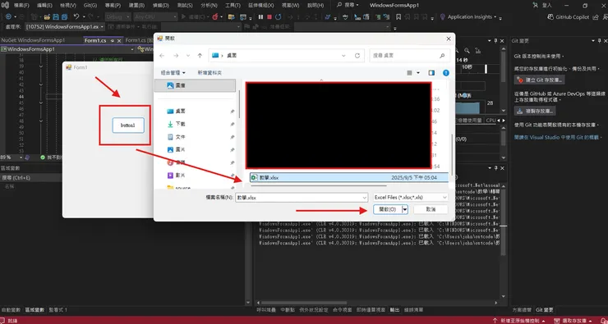Switch to the 輸出 output tab
The width and height of the screenshot is (608, 324).
click(x=394, y=310)
